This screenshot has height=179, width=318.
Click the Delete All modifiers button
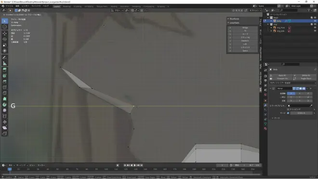click(305, 75)
